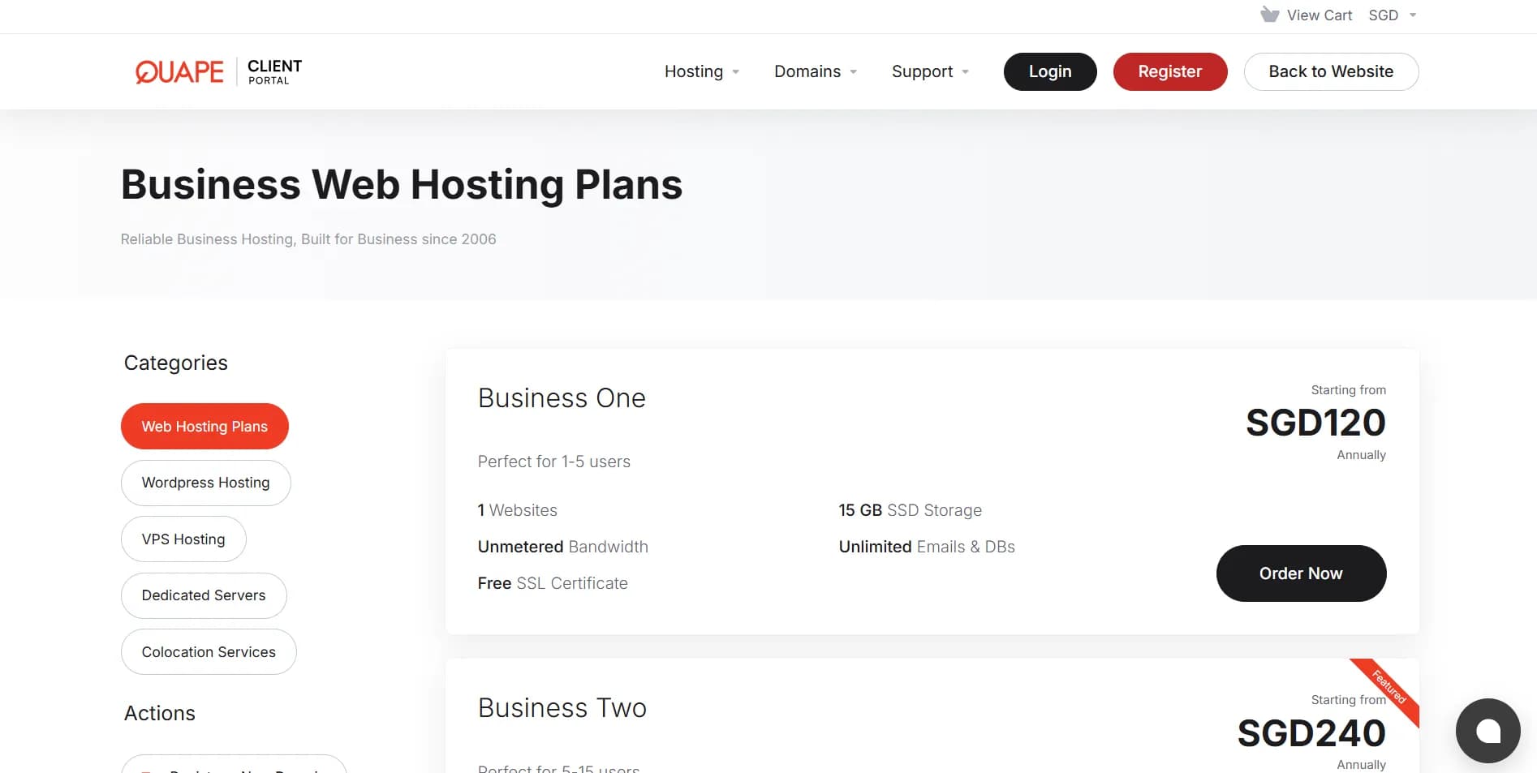Viewport: 1537px width, 773px height.
Task: Open the Dedicated Servers category
Action: 204,595
